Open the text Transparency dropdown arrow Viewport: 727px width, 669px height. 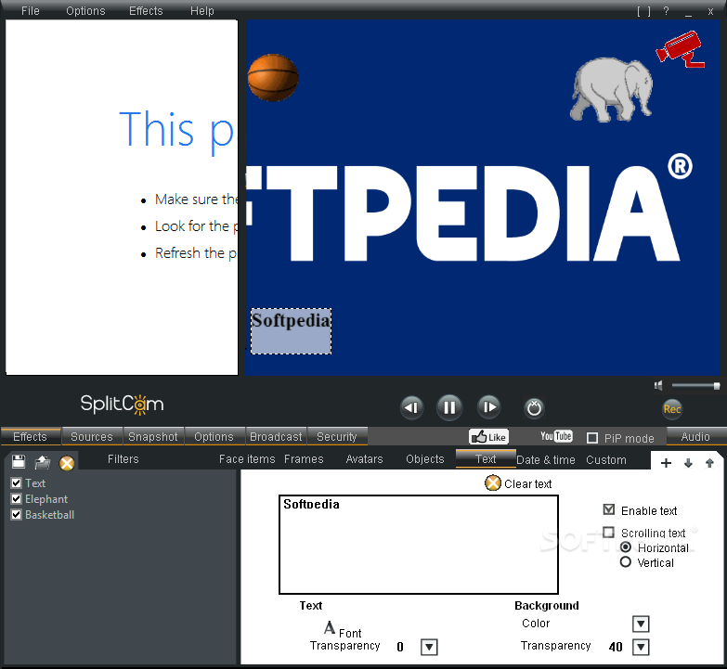pyautogui.click(x=429, y=647)
